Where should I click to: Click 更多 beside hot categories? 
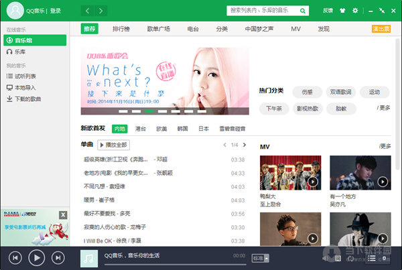tap(383, 108)
